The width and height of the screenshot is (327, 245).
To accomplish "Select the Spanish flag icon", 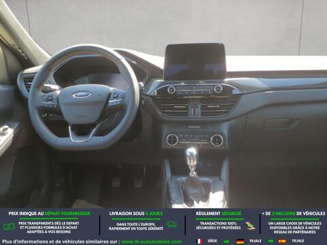I will (282, 241).
